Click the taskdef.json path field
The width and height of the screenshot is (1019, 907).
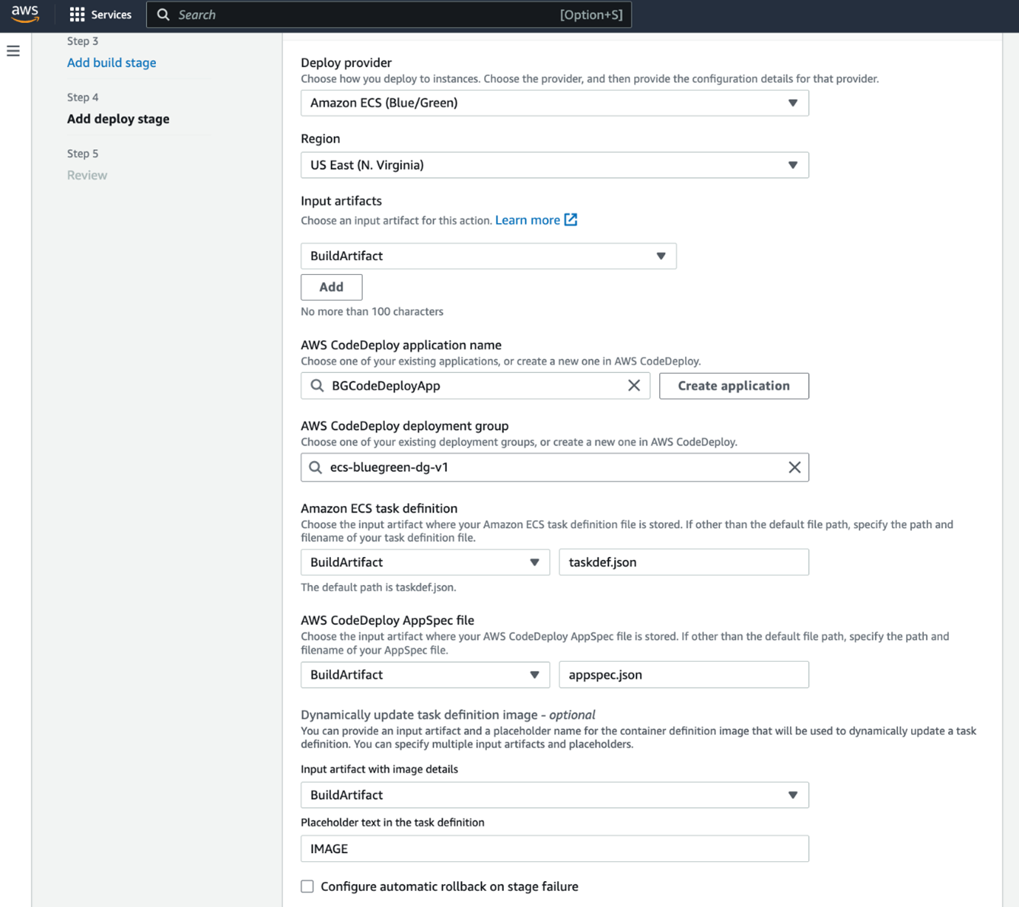pyautogui.click(x=684, y=562)
